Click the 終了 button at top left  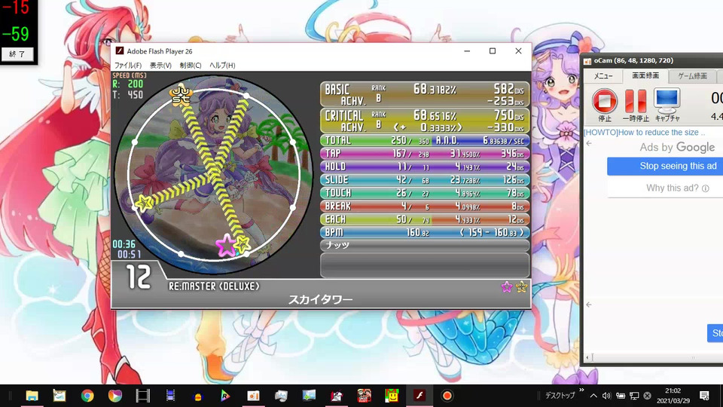tap(17, 54)
